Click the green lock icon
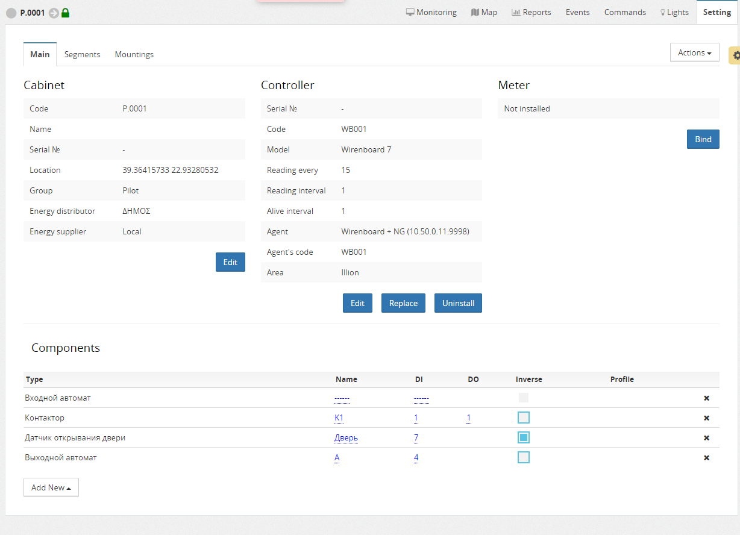This screenshot has width=740, height=535. 66,13
